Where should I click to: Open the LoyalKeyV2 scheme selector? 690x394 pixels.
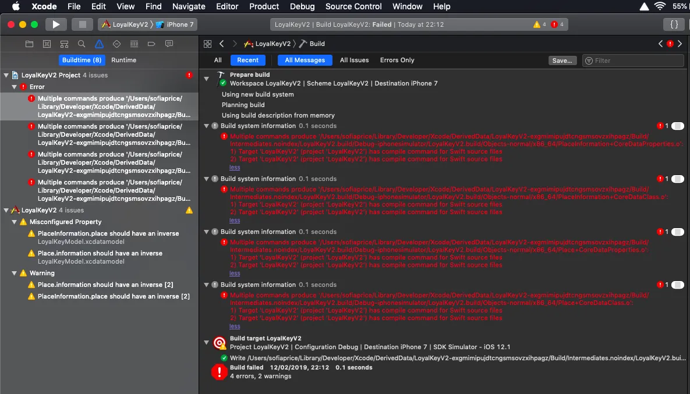tap(125, 24)
